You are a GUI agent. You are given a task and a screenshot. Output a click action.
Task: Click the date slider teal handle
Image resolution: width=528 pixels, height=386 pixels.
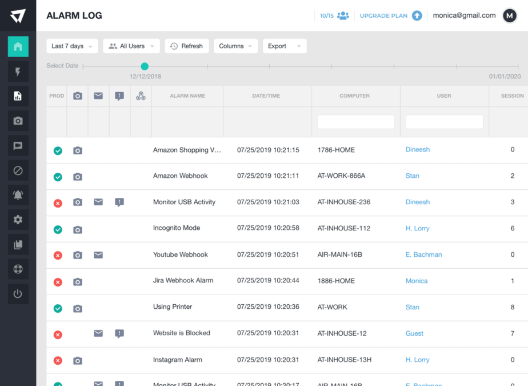click(x=145, y=66)
